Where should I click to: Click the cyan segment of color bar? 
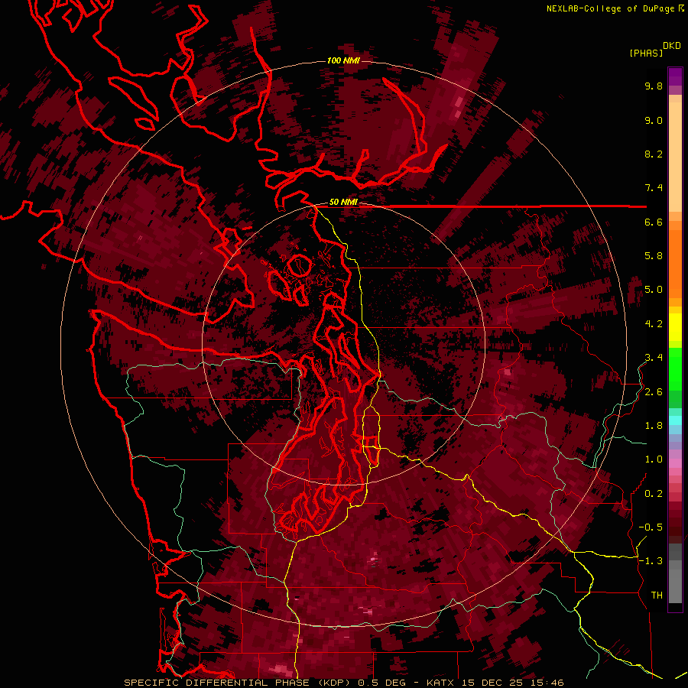point(675,420)
